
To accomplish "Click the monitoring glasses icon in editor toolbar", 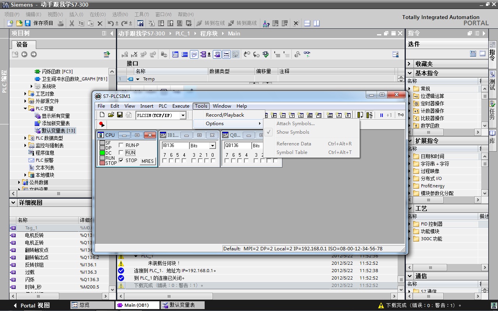I will tap(307, 54).
